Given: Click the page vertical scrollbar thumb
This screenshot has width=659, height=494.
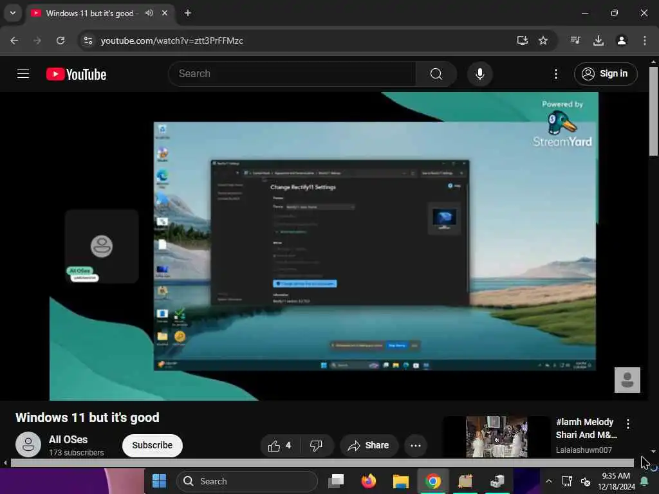Looking at the screenshot, I should [x=653, y=111].
